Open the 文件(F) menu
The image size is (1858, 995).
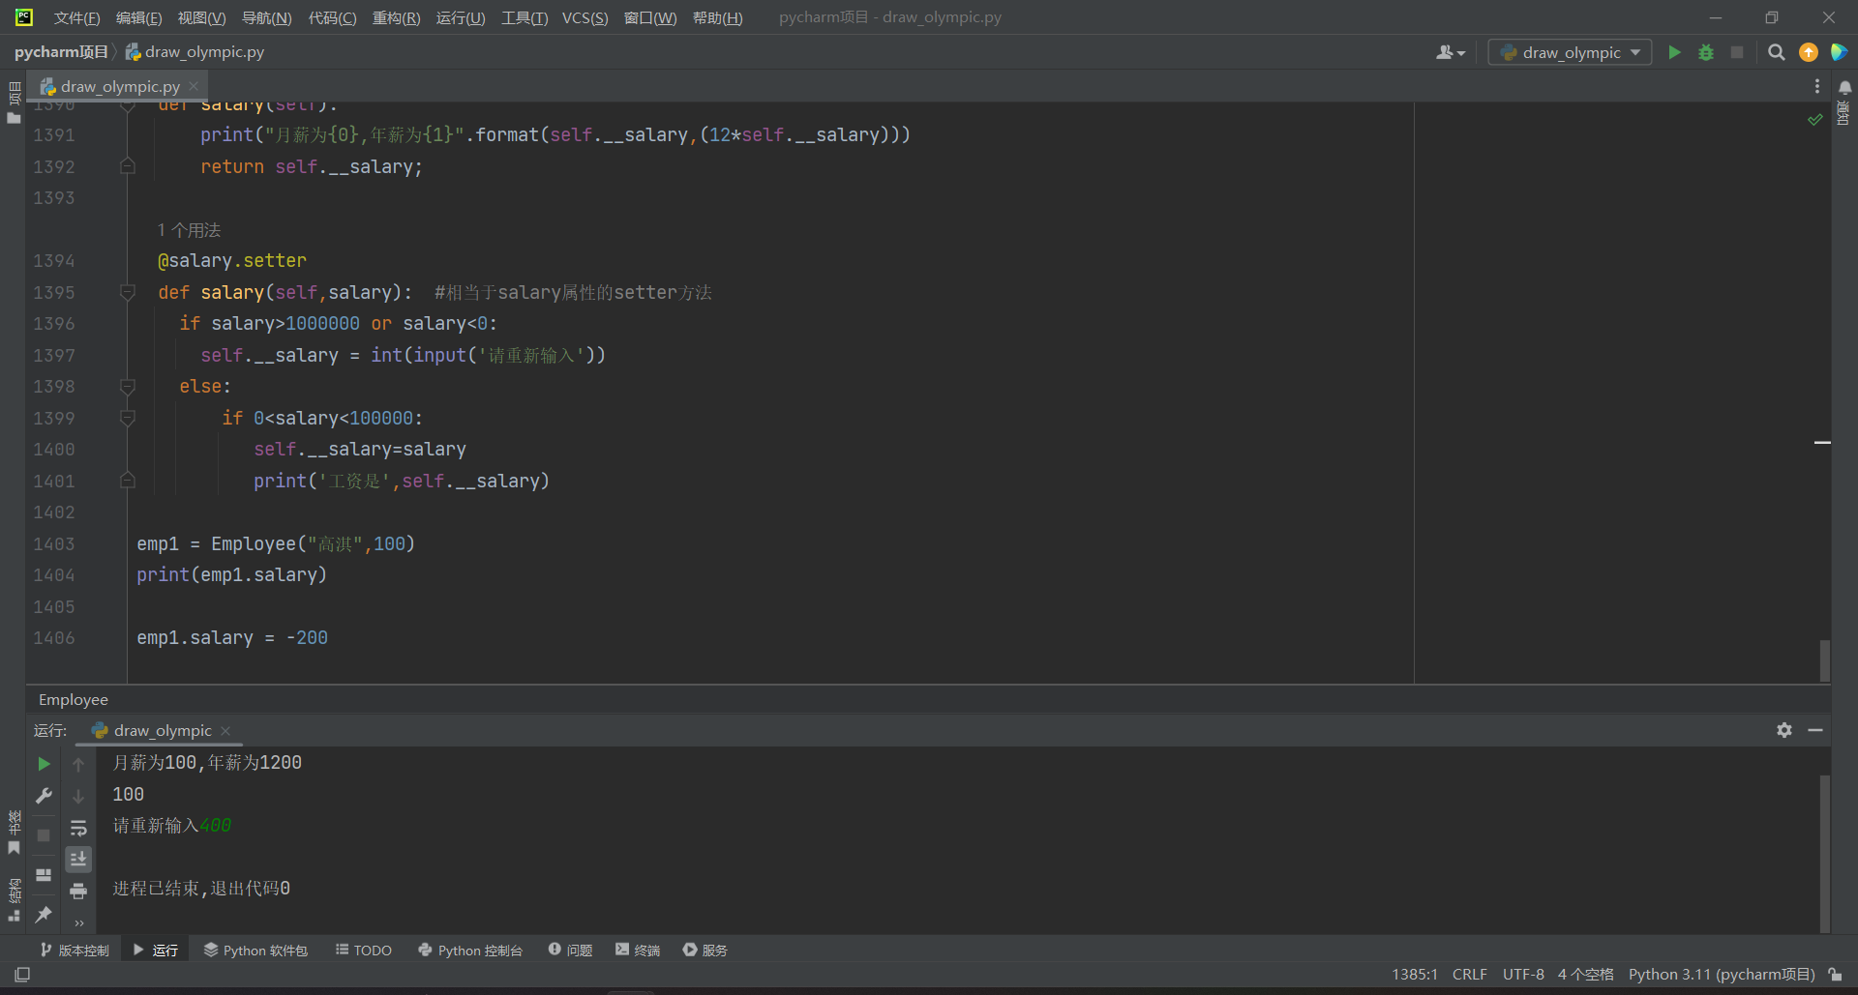point(76,17)
